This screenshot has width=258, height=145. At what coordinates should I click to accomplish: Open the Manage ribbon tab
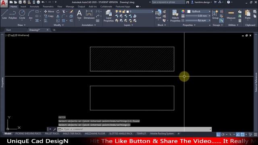pos(70,6)
